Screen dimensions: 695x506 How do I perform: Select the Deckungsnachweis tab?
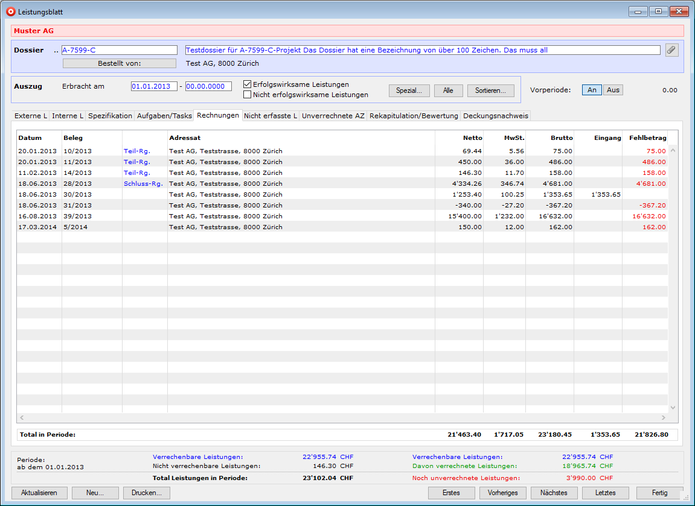pos(495,116)
